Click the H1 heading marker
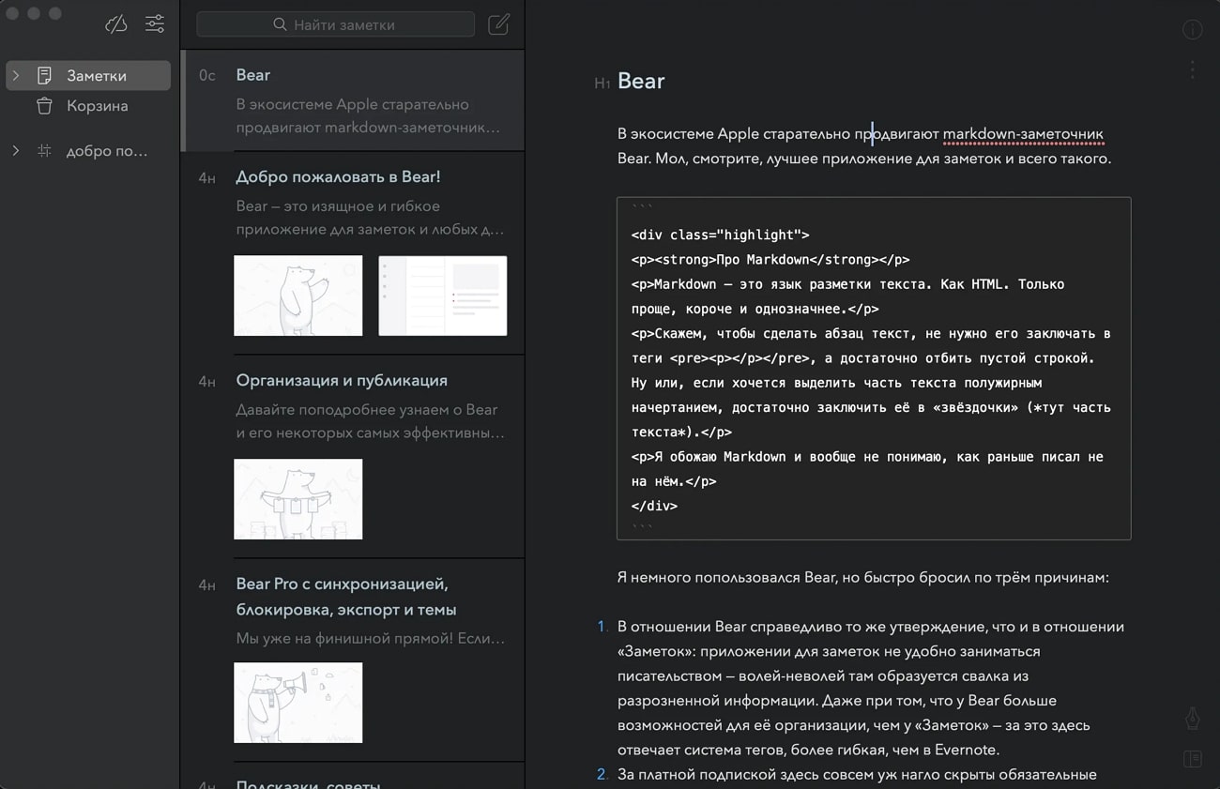1220x789 pixels. pyautogui.click(x=602, y=83)
